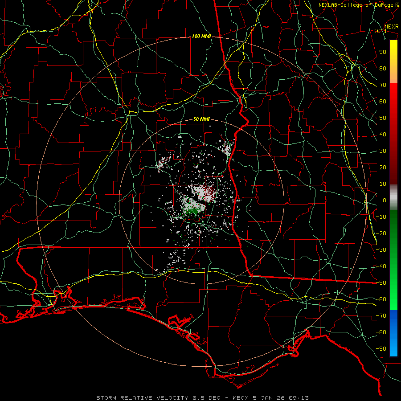Click the "STORM RELATIVE VELOCITY 0.5 DEG" caption
Image resolution: width=401 pixels, height=401 pixels.
click(x=158, y=398)
